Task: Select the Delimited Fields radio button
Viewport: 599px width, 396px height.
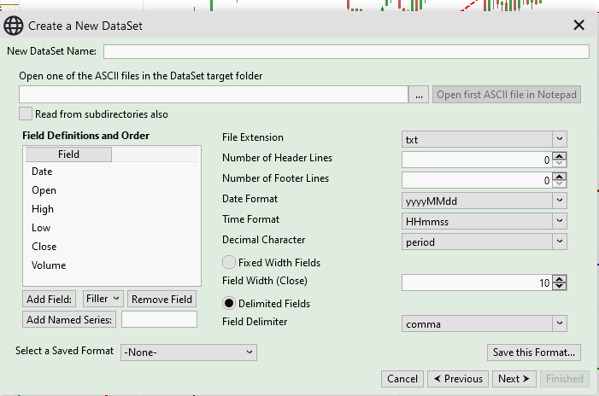Action: pyautogui.click(x=229, y=303)
